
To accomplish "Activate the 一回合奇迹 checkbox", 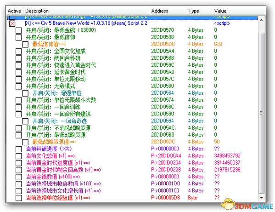I will point(25,121).
